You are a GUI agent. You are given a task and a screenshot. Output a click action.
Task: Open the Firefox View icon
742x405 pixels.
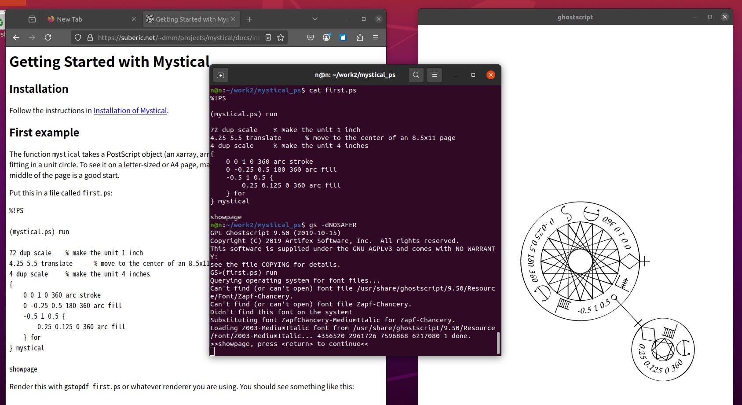(32, 19)
